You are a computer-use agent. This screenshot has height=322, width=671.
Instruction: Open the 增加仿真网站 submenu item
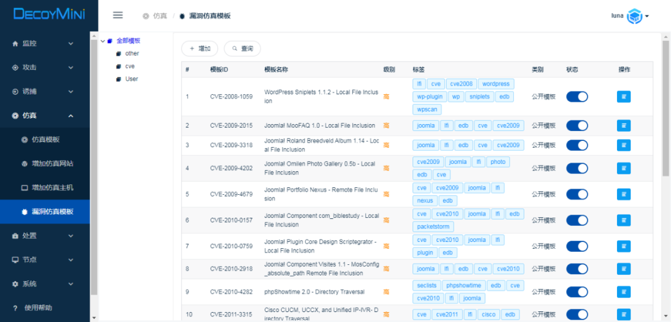point(45,164)
